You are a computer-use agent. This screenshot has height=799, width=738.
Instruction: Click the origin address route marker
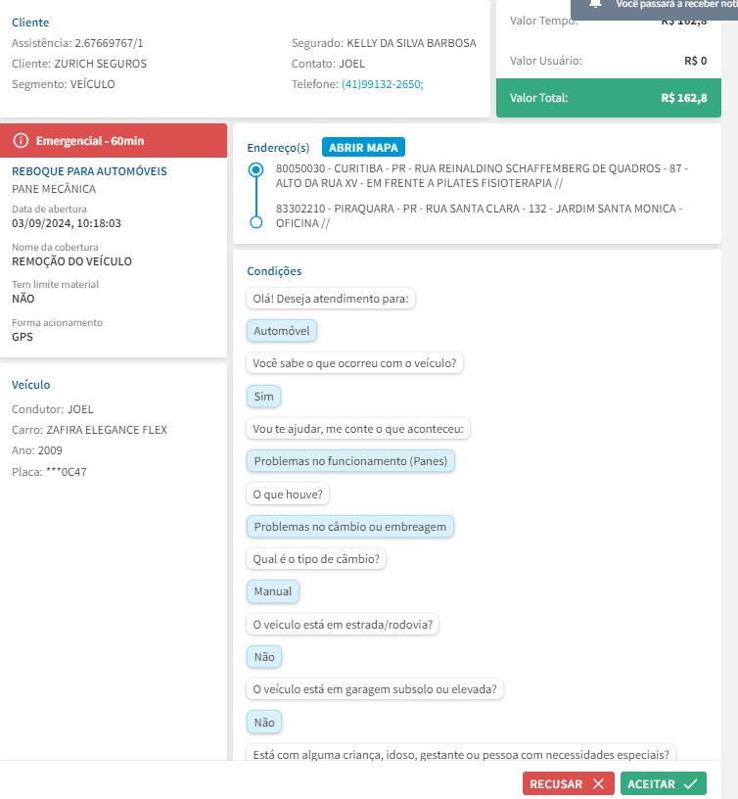click(x=256, y=169)
